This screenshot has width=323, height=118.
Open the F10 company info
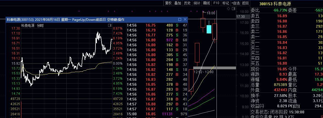(x=216, y=3)
